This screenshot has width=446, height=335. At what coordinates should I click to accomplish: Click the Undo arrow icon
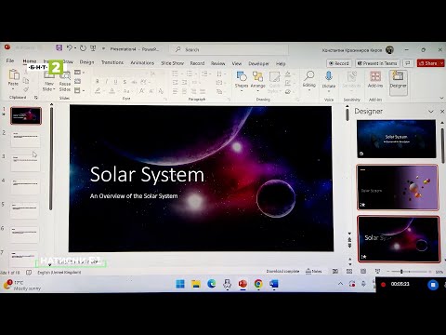[x=70, y=47]
